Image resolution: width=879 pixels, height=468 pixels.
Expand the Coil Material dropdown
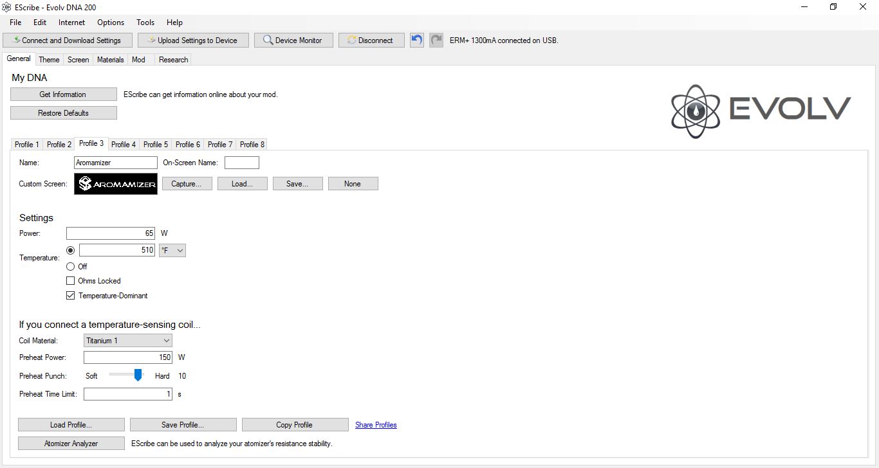(x=128, y=341)
